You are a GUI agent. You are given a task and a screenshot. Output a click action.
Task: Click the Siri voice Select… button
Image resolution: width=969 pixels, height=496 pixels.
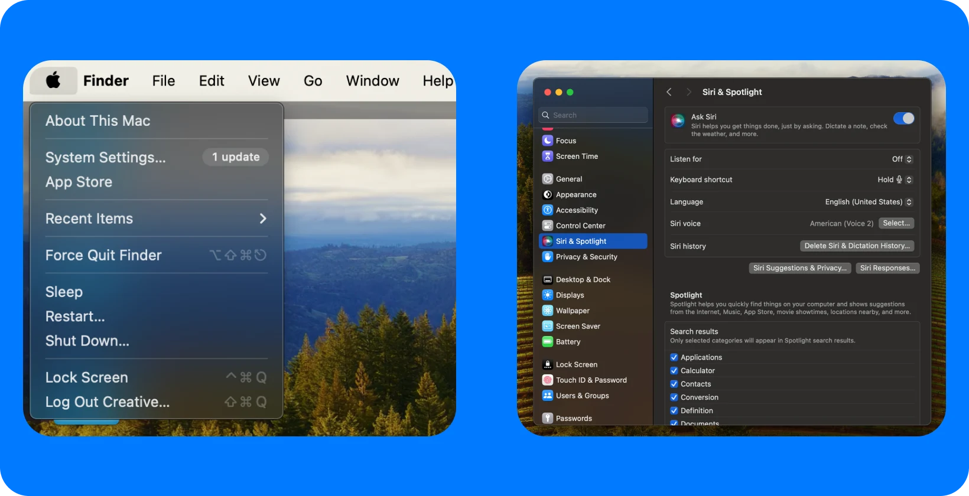(x=896, y=223)
